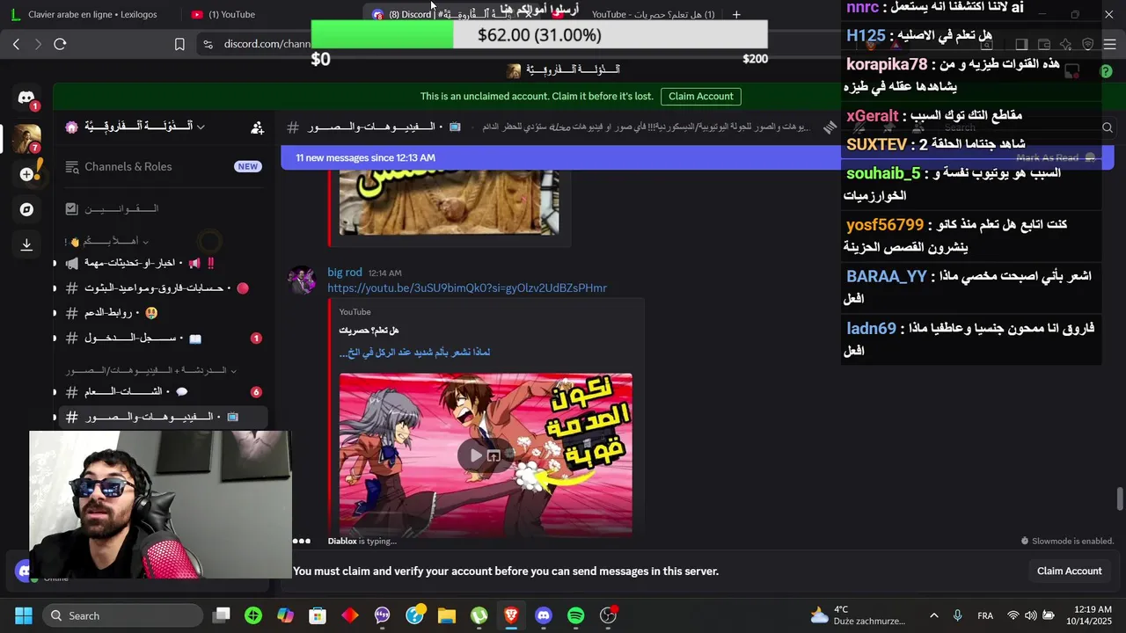Show hidden system tray icons chevron
This screenshot has width=1126, height=633.
[x=933, y=615]
